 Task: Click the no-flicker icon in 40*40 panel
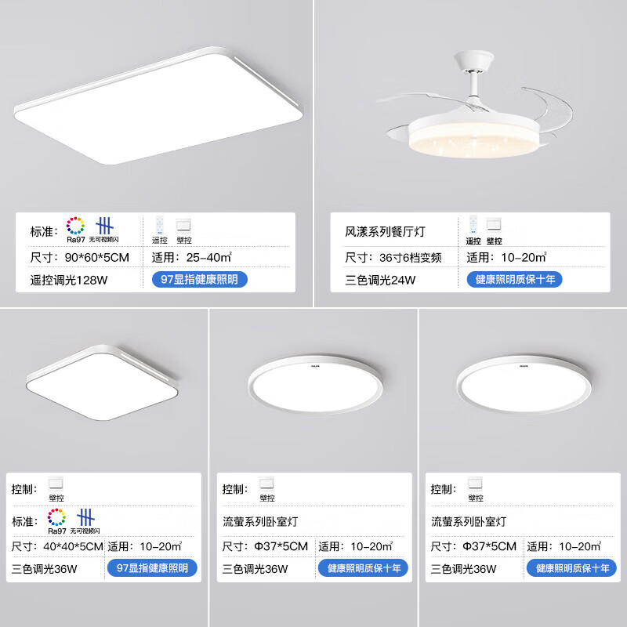(x=85, y=517)
